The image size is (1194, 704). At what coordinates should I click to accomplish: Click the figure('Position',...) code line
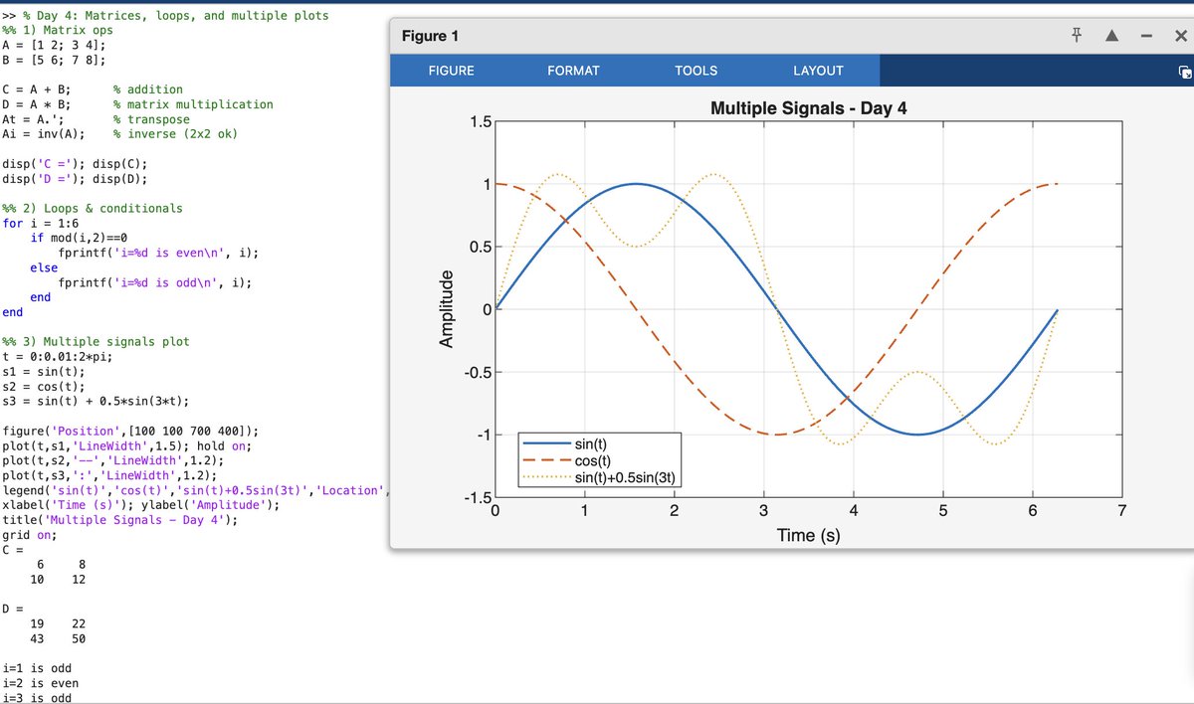[x=132, y=432]
